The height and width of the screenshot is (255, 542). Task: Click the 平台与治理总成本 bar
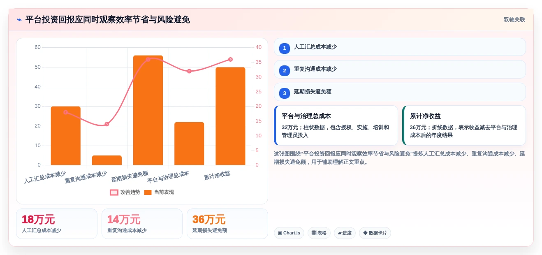pos(189,144)
